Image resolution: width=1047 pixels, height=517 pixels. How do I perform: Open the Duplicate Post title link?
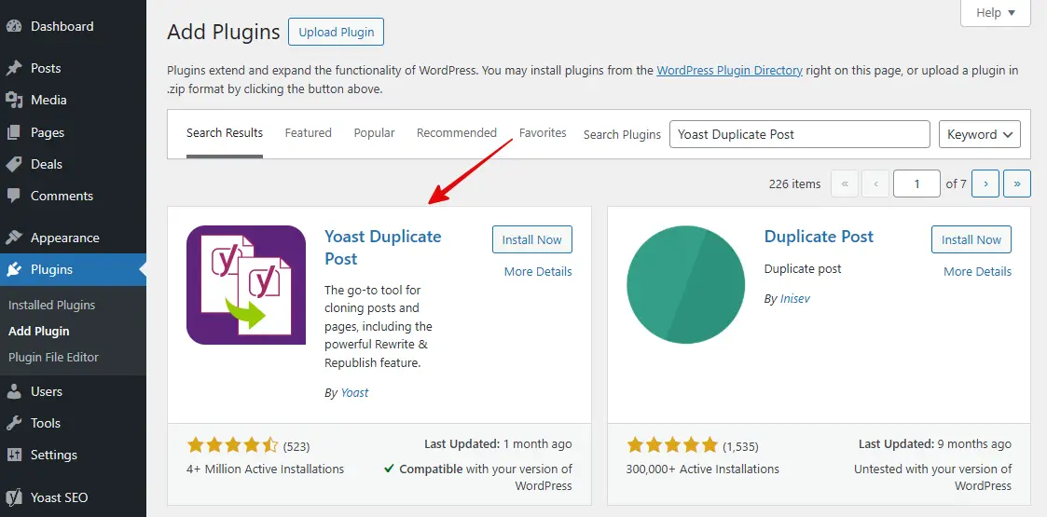819,237
